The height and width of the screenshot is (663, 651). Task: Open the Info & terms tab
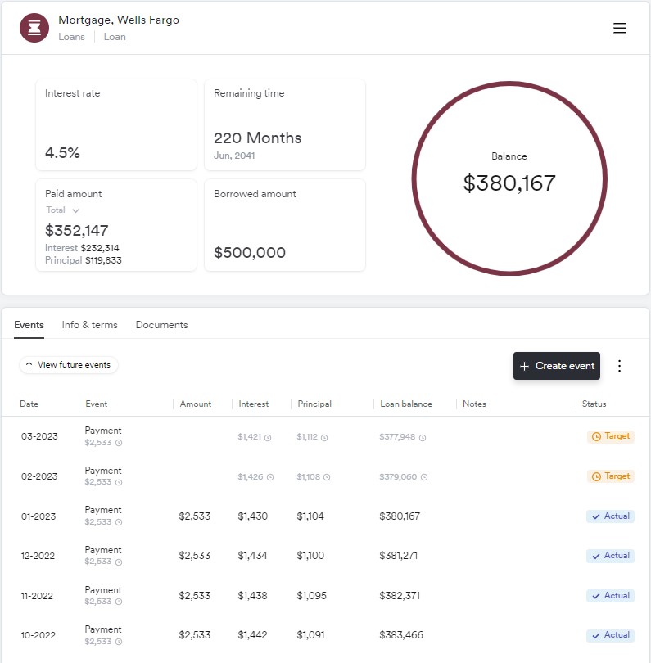[90, 325]
